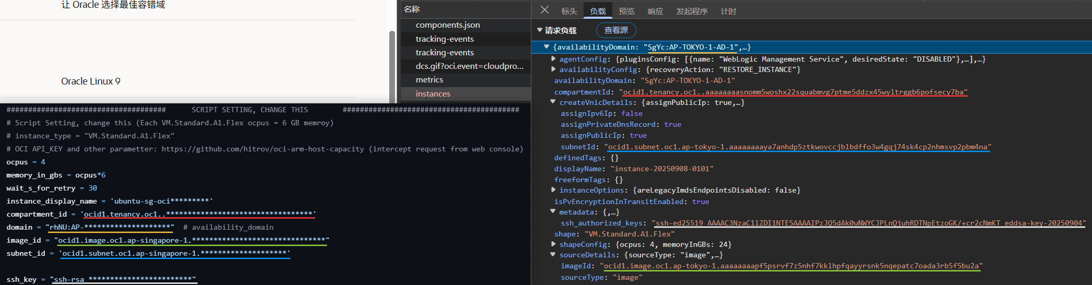
Task: Select the 响应 tab
Action: [655, 11]
